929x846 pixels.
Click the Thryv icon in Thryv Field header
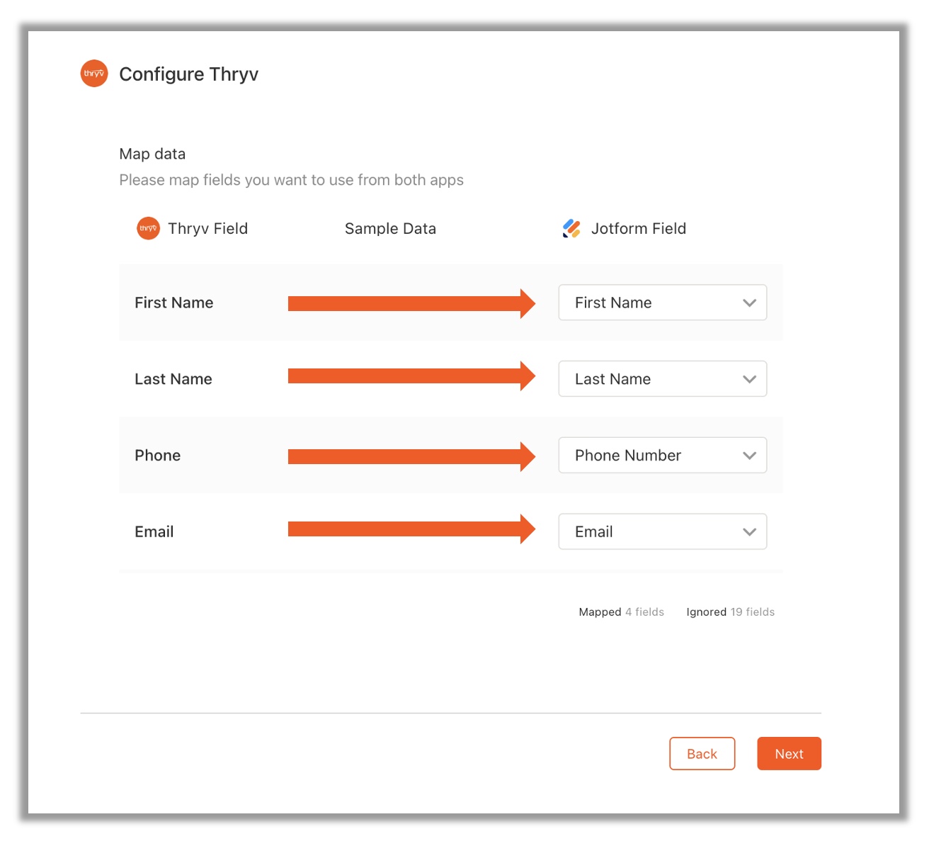click(x=148, y=228)
